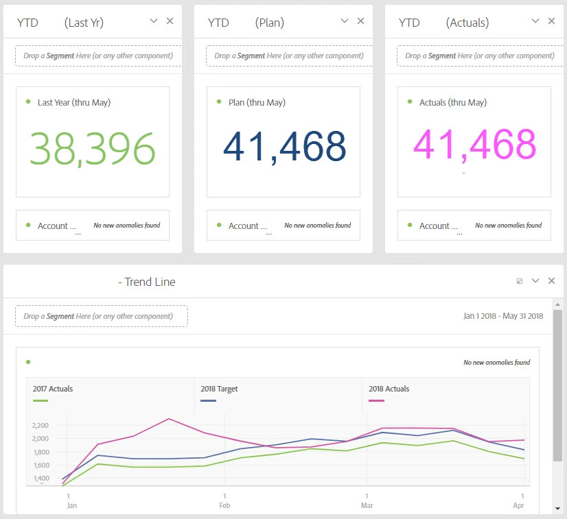Image resolution: width=567 pixels, height=519 pixels.
Task: Click the Plan (thru May) label
Action: click(257, 103)
